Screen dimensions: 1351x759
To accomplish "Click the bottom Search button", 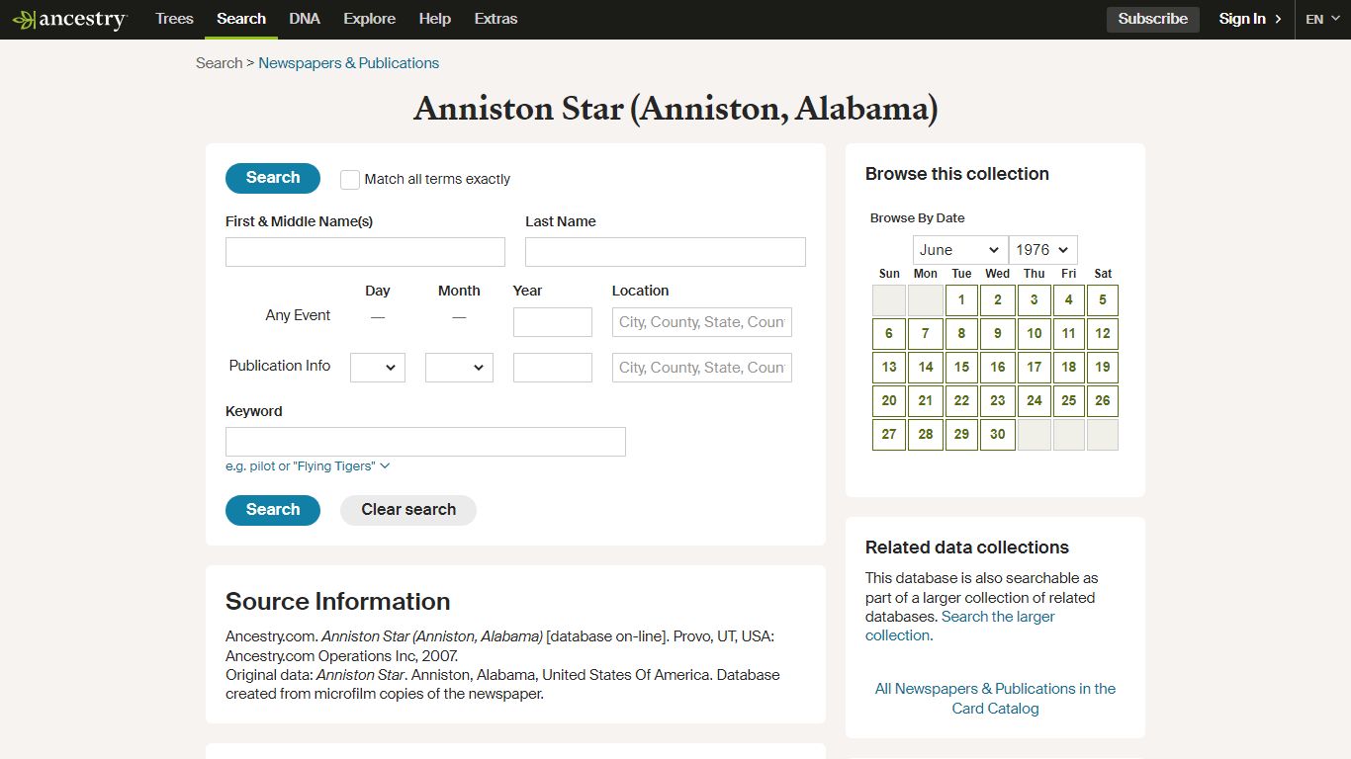I will point(273,510).
